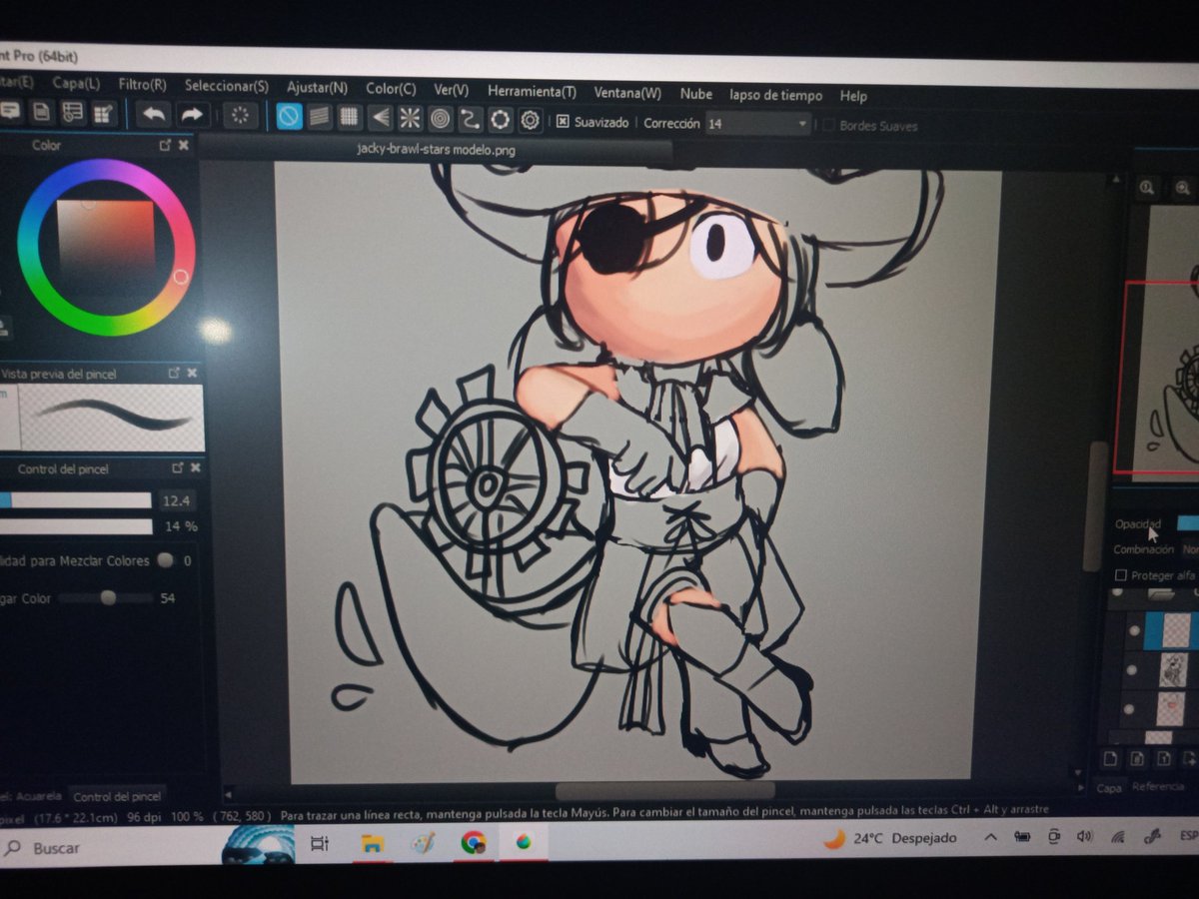Open the Help menu

tap(853, 97)
